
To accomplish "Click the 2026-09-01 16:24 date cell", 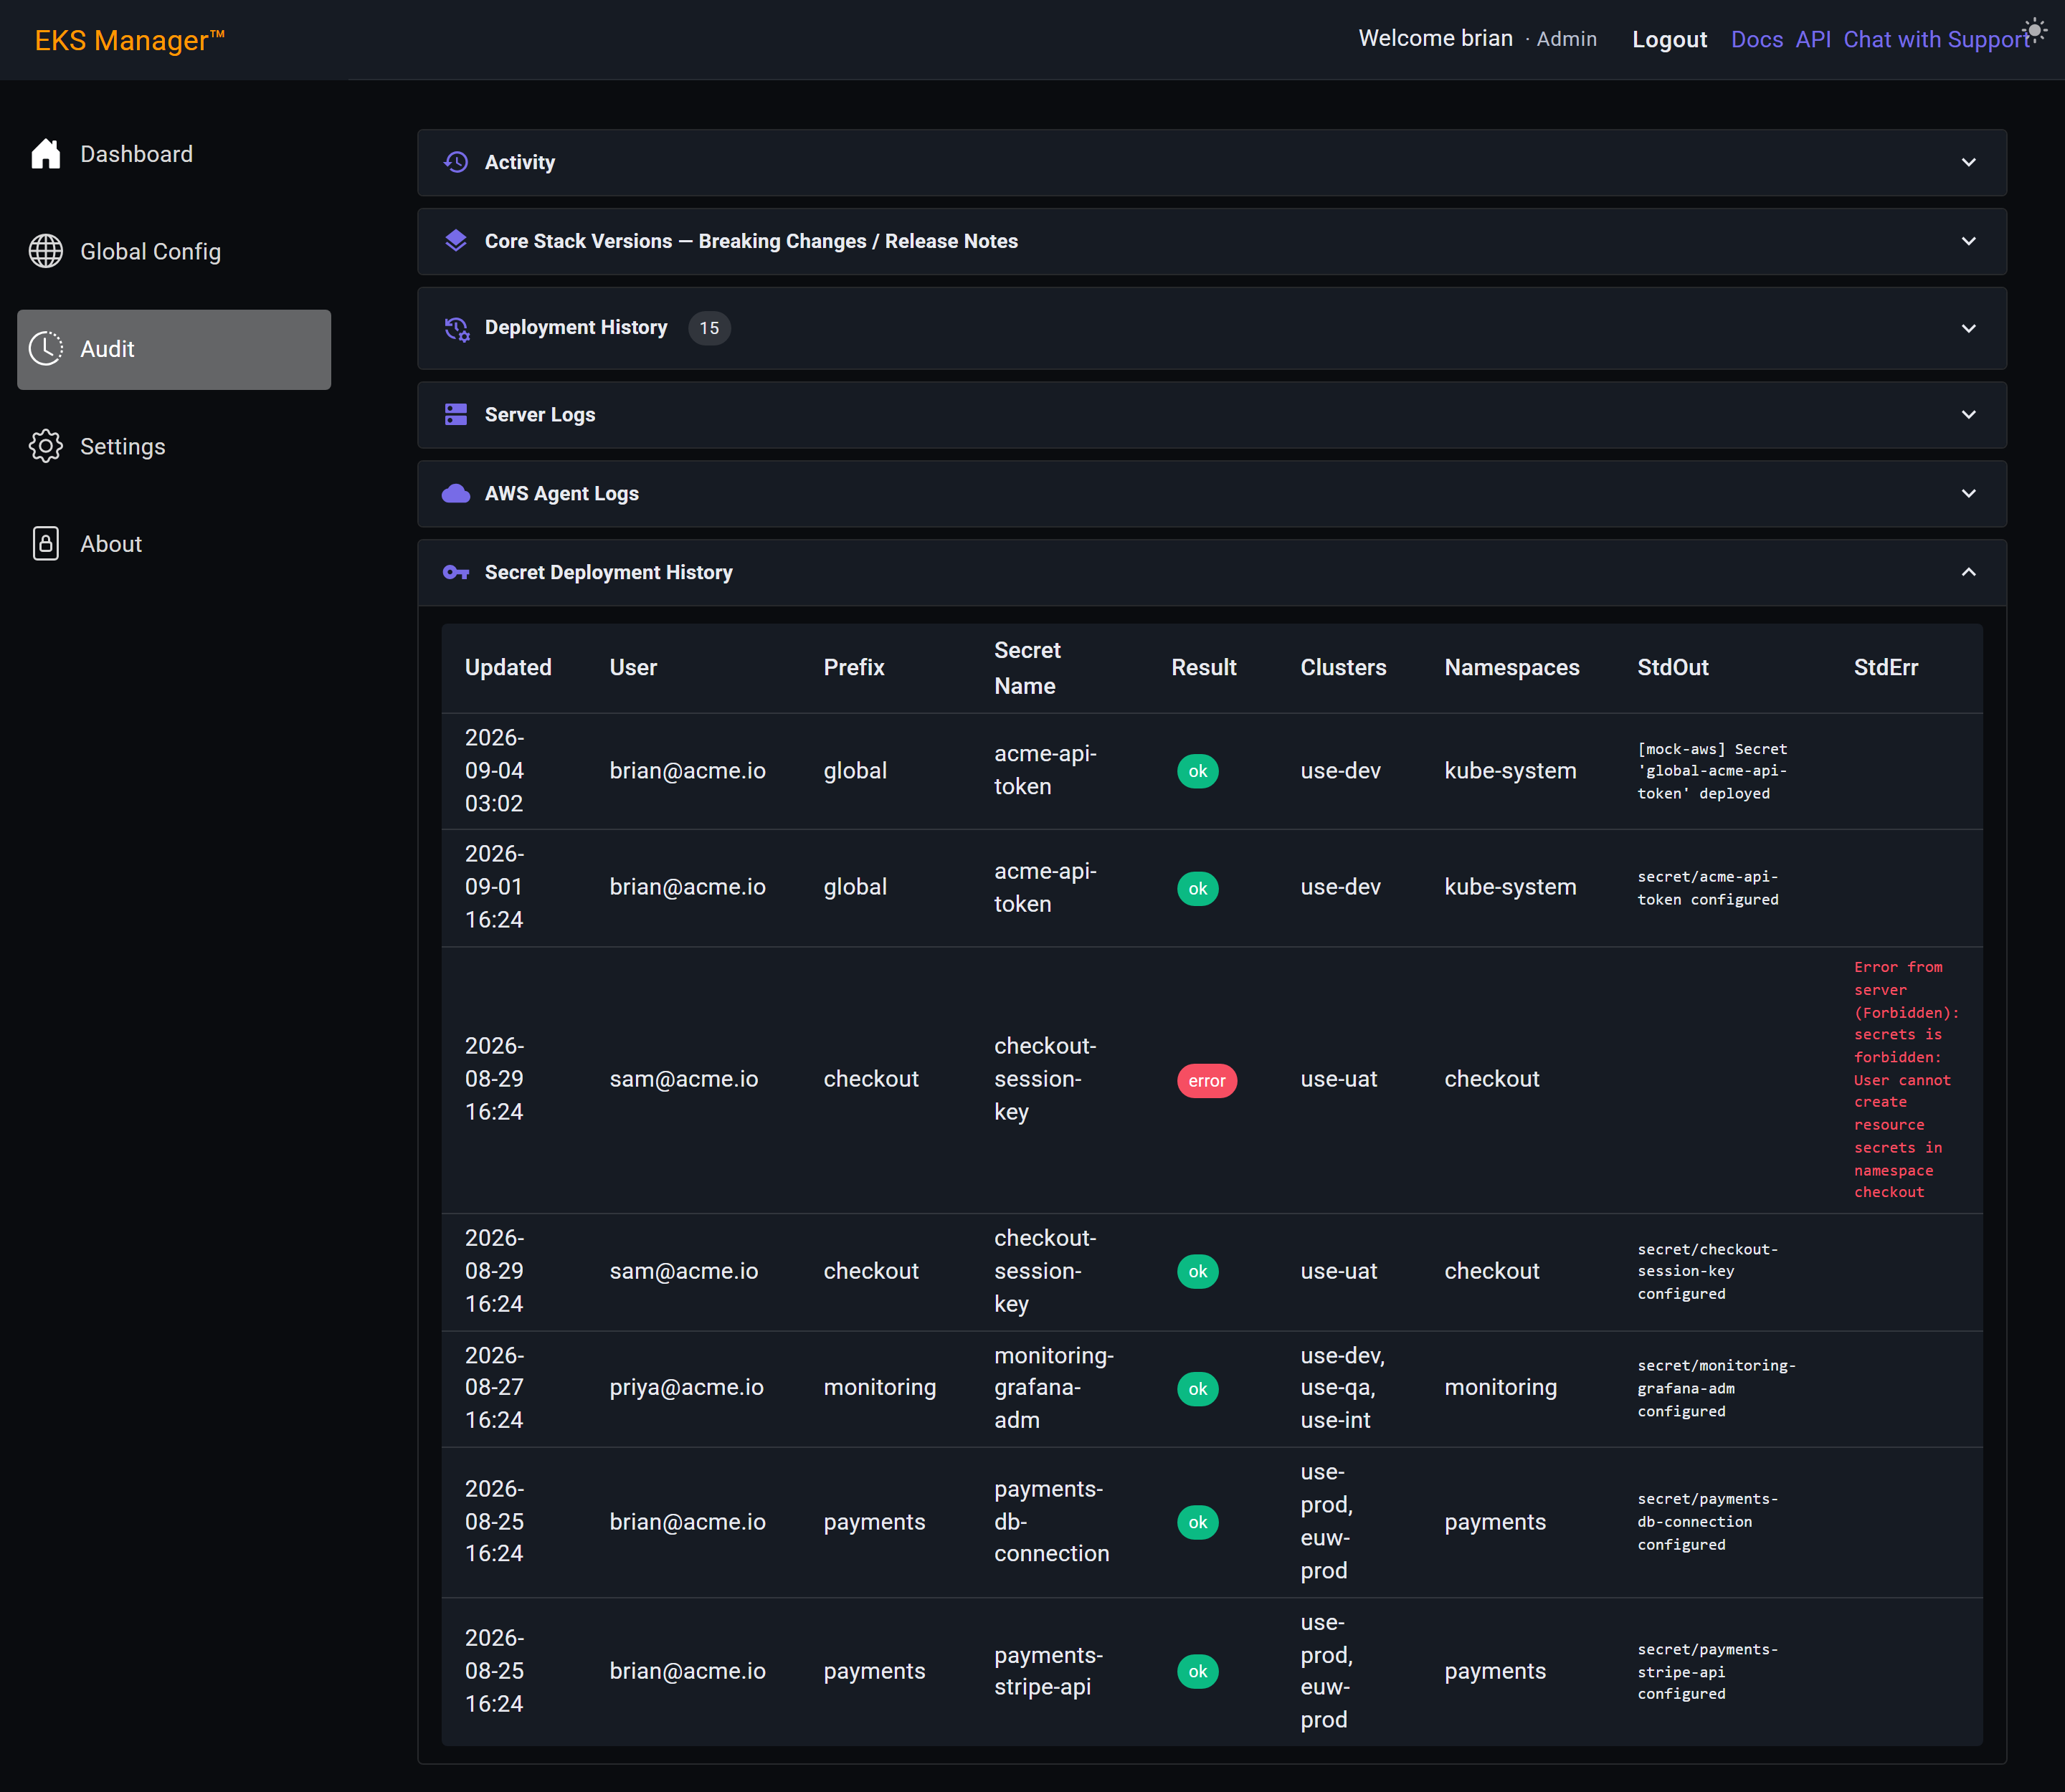I will [x=494, y=887].
